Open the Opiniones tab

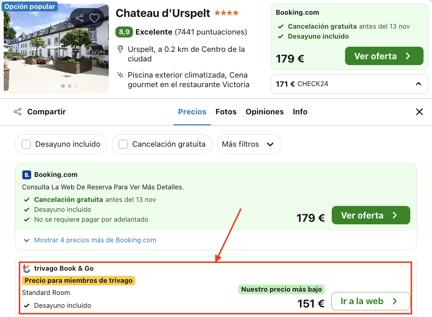click(265, 112)
